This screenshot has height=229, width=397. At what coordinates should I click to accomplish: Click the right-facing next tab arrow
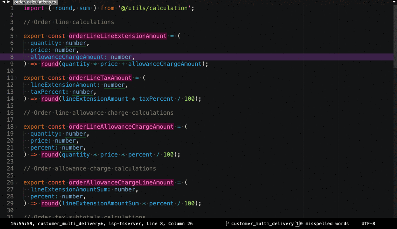(9, 2)
